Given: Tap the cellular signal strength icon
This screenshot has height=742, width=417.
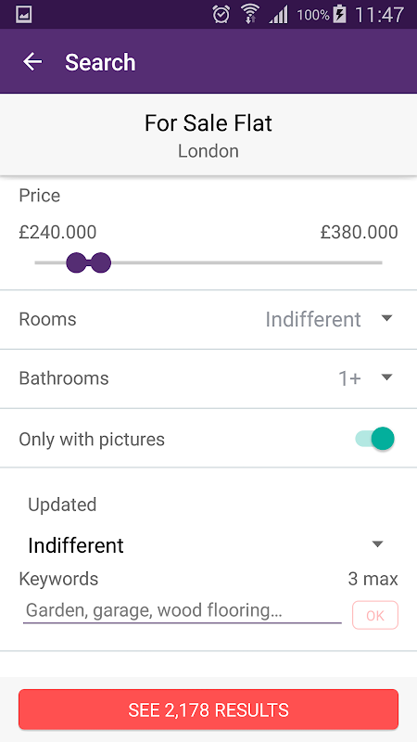Looking at the screenshot, I should pos(279,15).
